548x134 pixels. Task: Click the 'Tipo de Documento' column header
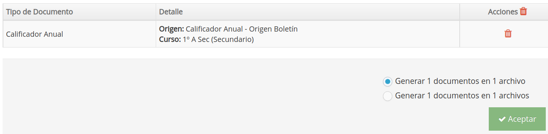39,12
